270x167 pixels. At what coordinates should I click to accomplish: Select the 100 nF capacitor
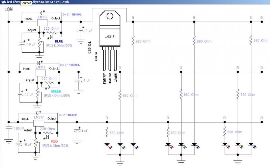9,128
